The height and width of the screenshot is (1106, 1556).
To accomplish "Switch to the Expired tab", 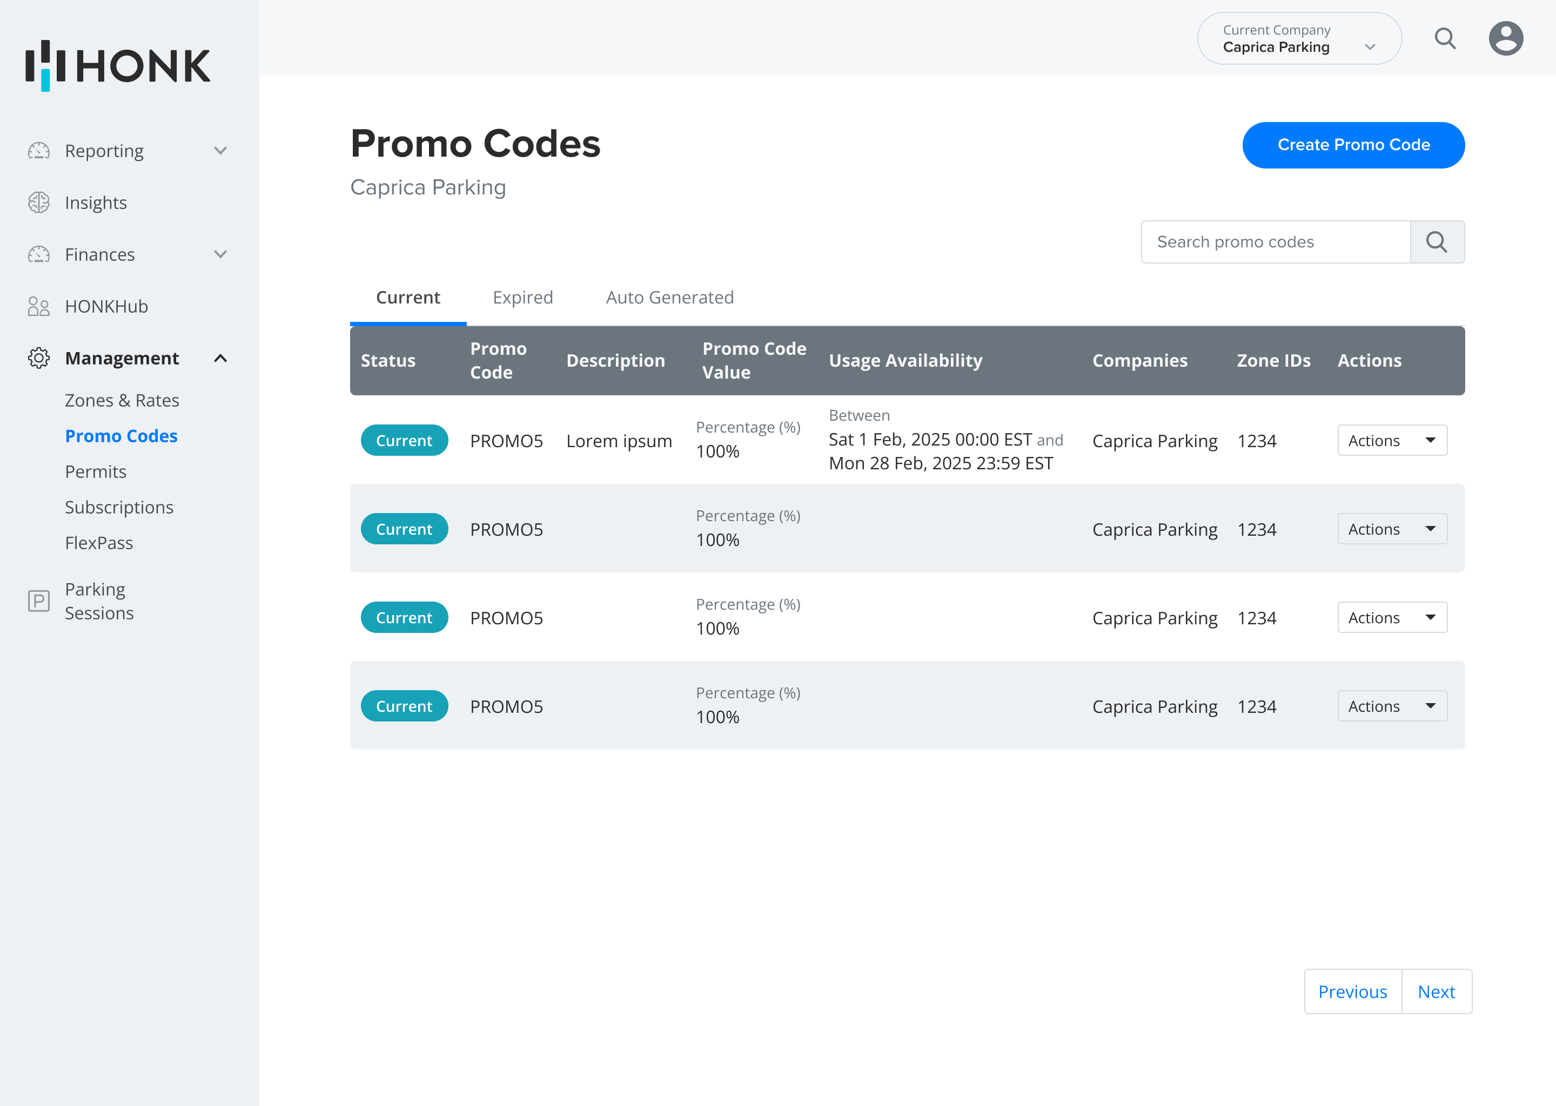I will [522, 298].
